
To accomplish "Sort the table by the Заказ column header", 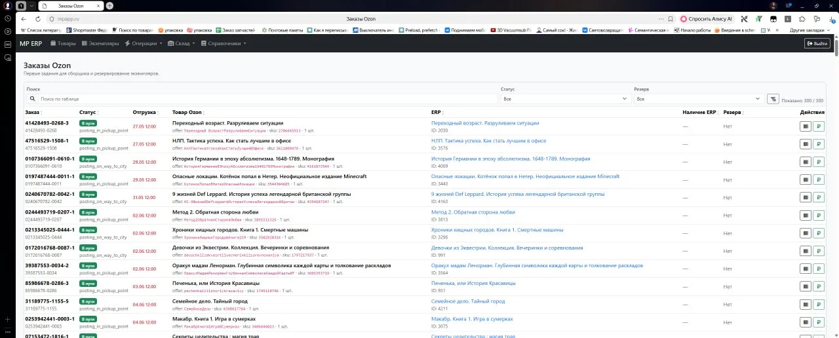I will [33, 113].
